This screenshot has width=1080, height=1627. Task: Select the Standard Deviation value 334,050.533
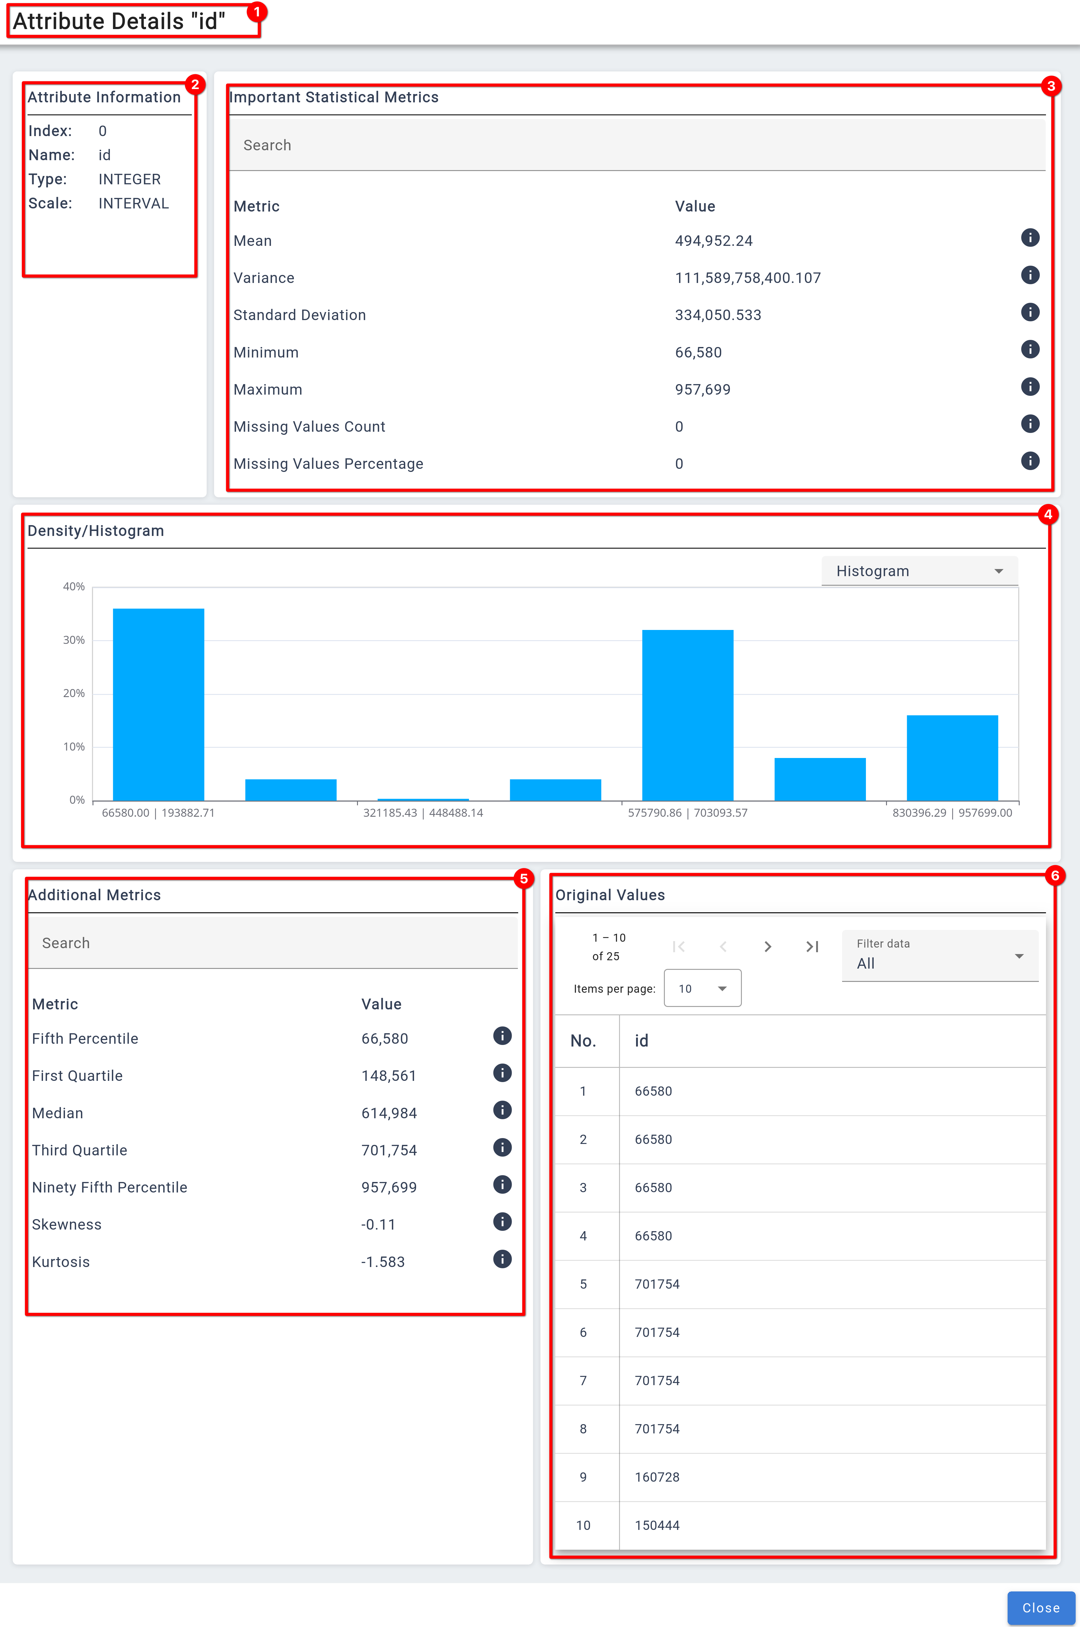(x=718, y=315)
